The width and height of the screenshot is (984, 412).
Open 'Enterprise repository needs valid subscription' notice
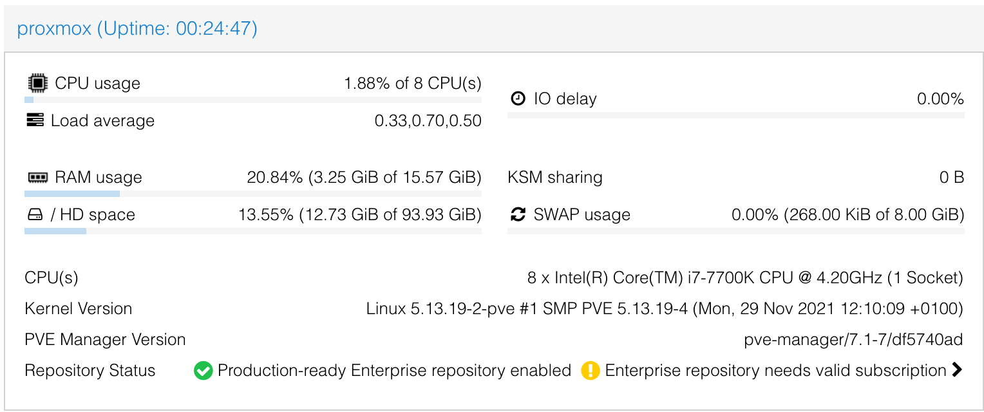click(x=775, y=371)
